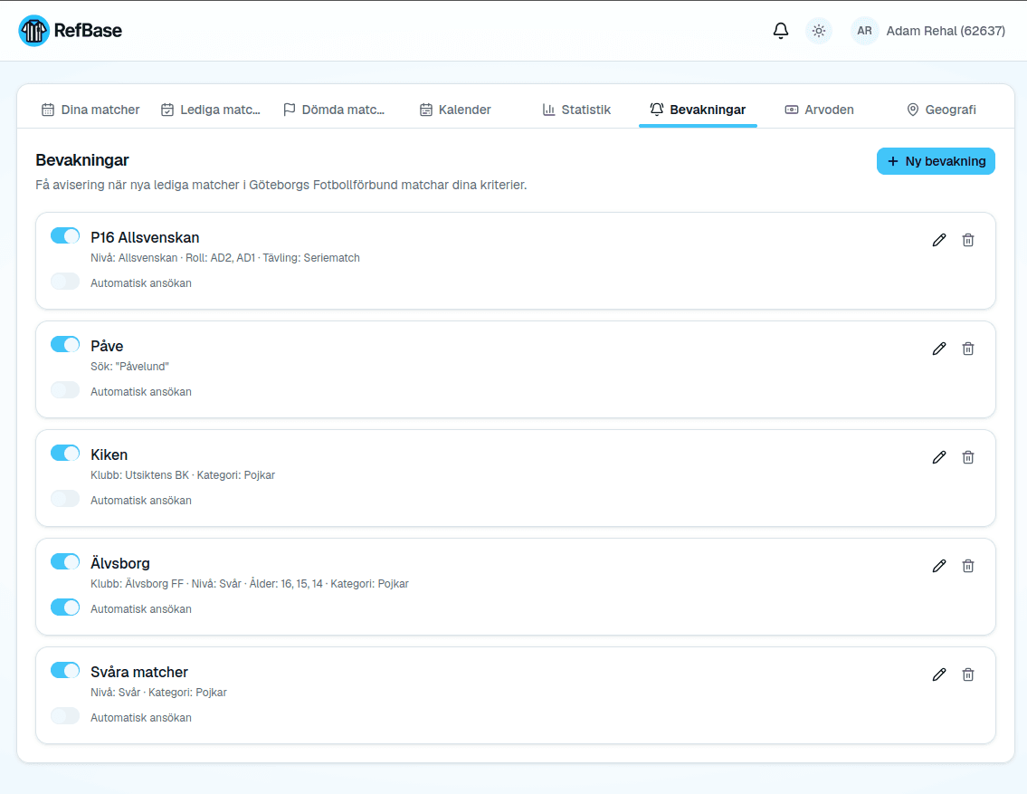The image size is (1027, 794).
Task: Delete the Påve watch via trash icon
Action: coord(967,349)
